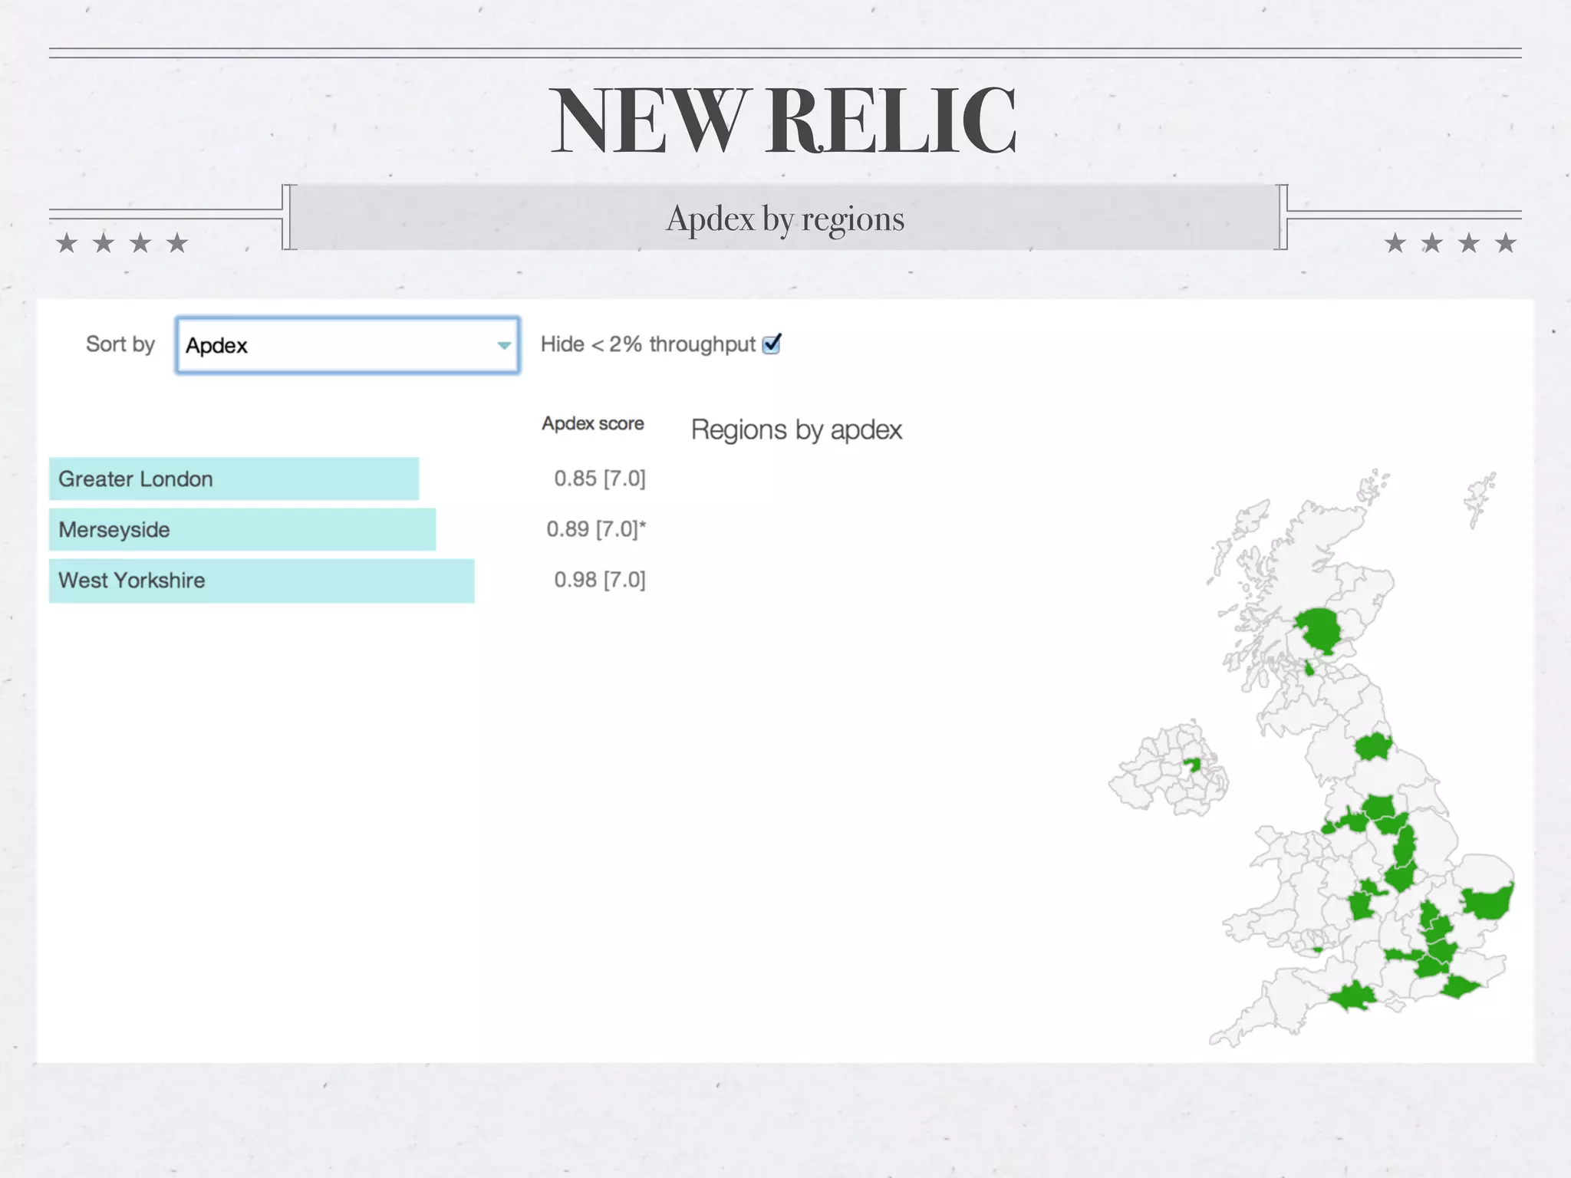Click the large green region in Scotland
This screenshot has height=1178, width=1571.
(1320, 629)
